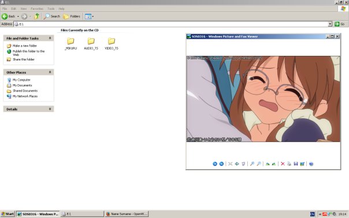Open the Tools menu

click(x=51, y=9)
